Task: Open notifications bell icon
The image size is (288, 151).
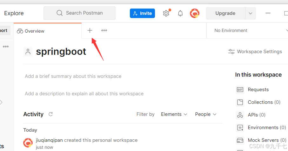Action: point(180,13)
